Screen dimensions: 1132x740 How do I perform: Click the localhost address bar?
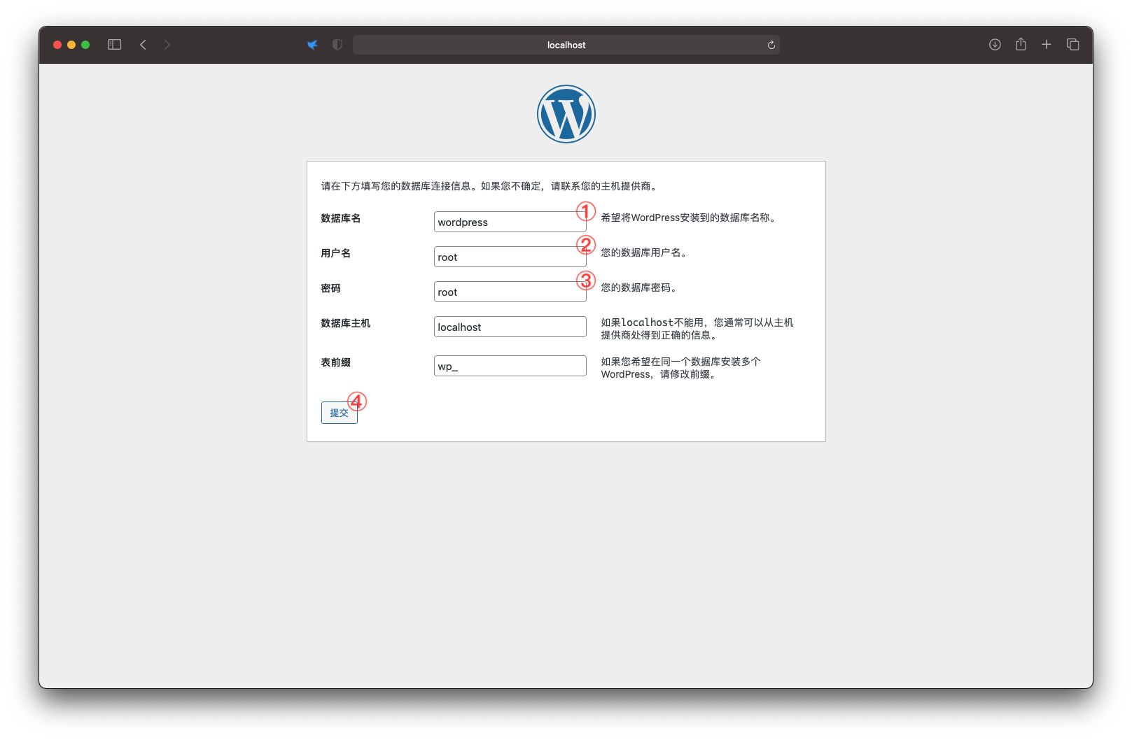coord(566,45)
